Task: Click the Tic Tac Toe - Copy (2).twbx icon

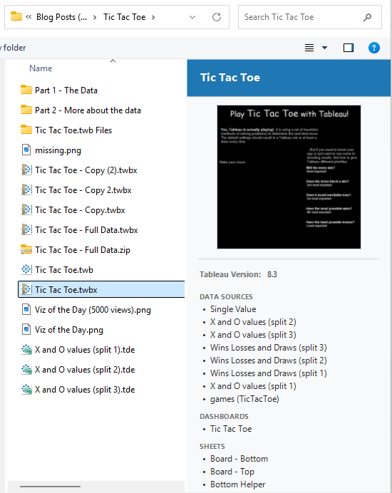Action: point(26,170)
